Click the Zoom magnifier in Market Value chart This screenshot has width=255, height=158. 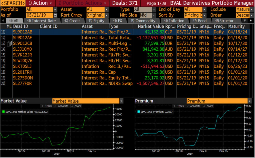pos(72,106)
